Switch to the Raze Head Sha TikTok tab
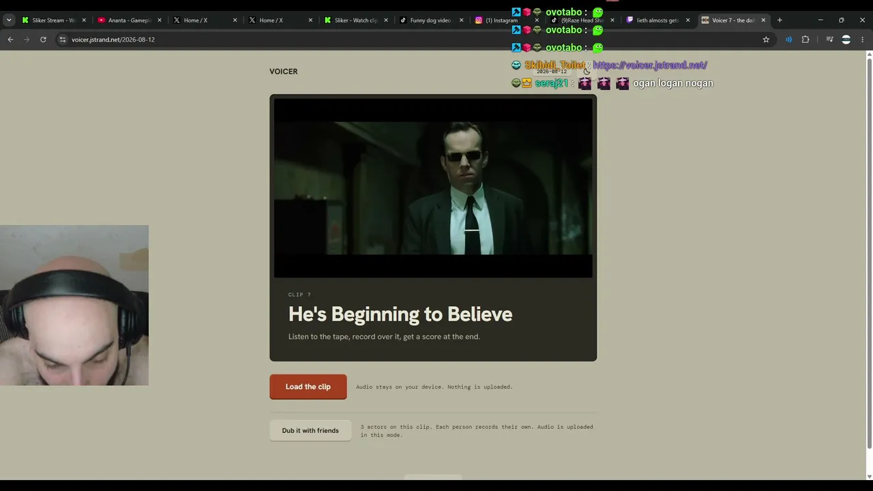The image size is (873, 491). coord(582,20)
